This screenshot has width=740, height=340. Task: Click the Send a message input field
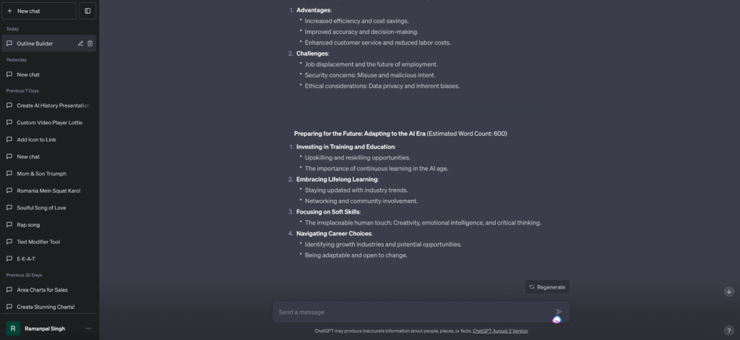[x=412, y=312]
